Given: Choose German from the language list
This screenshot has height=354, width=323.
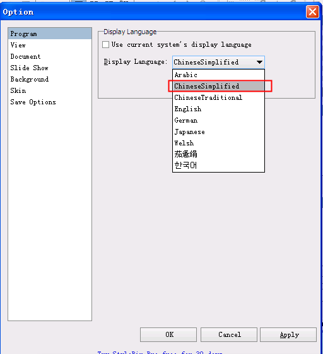Looking at the screenshot, I should pos(218,120).
